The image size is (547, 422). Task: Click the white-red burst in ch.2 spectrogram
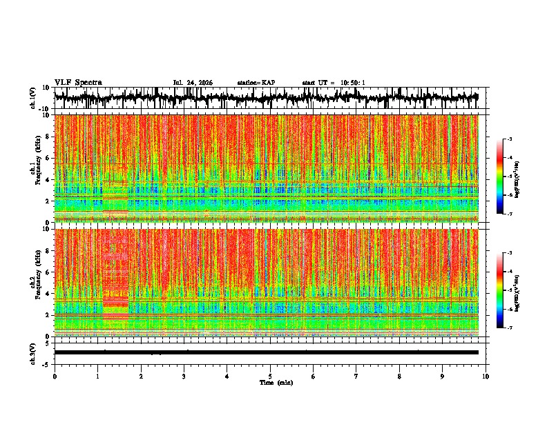115,275
